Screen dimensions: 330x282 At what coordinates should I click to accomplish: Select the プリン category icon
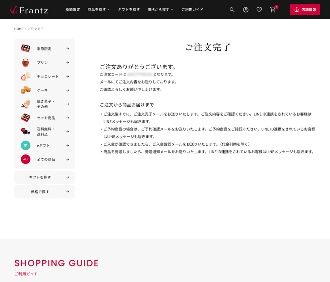coord(26,62)
